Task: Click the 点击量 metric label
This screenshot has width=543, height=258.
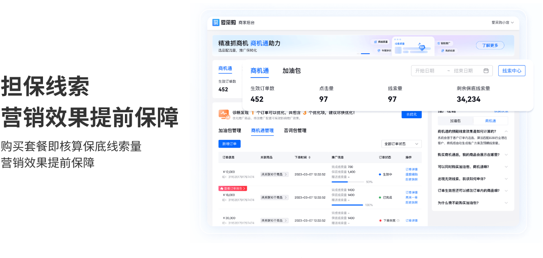Action: pyautogui.click(x=327, y=88)
